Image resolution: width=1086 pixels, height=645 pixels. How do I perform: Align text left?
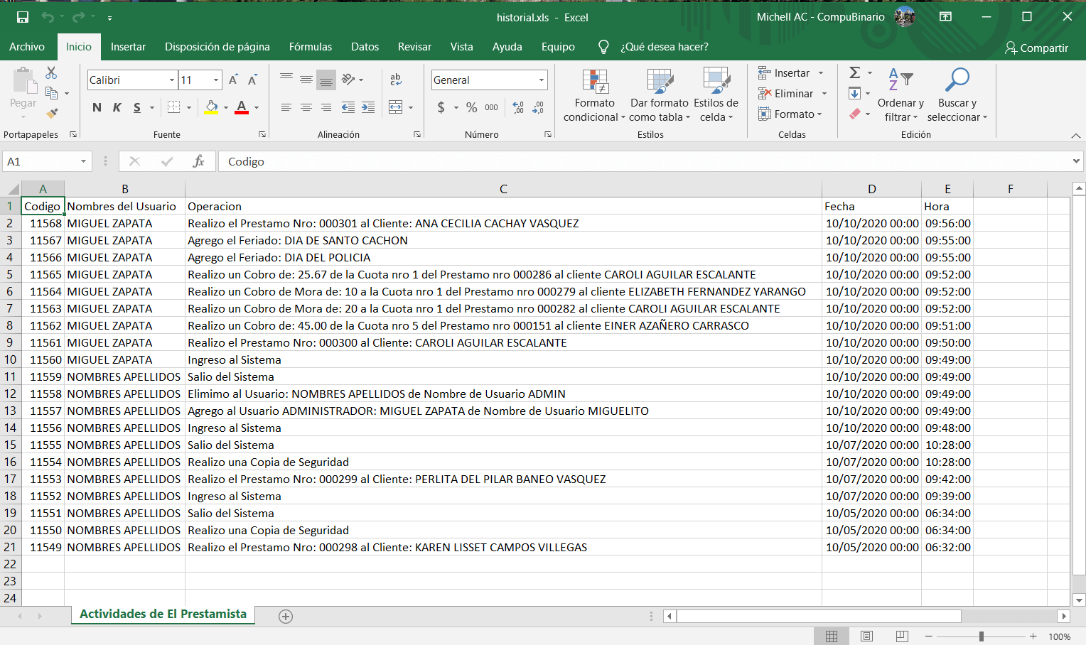click(286, 107)
